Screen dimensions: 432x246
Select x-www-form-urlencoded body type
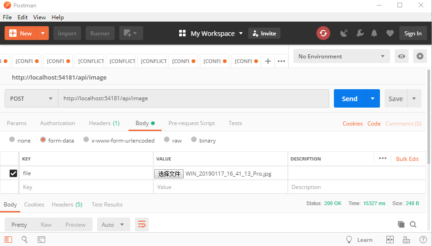(x=86, y=139)
